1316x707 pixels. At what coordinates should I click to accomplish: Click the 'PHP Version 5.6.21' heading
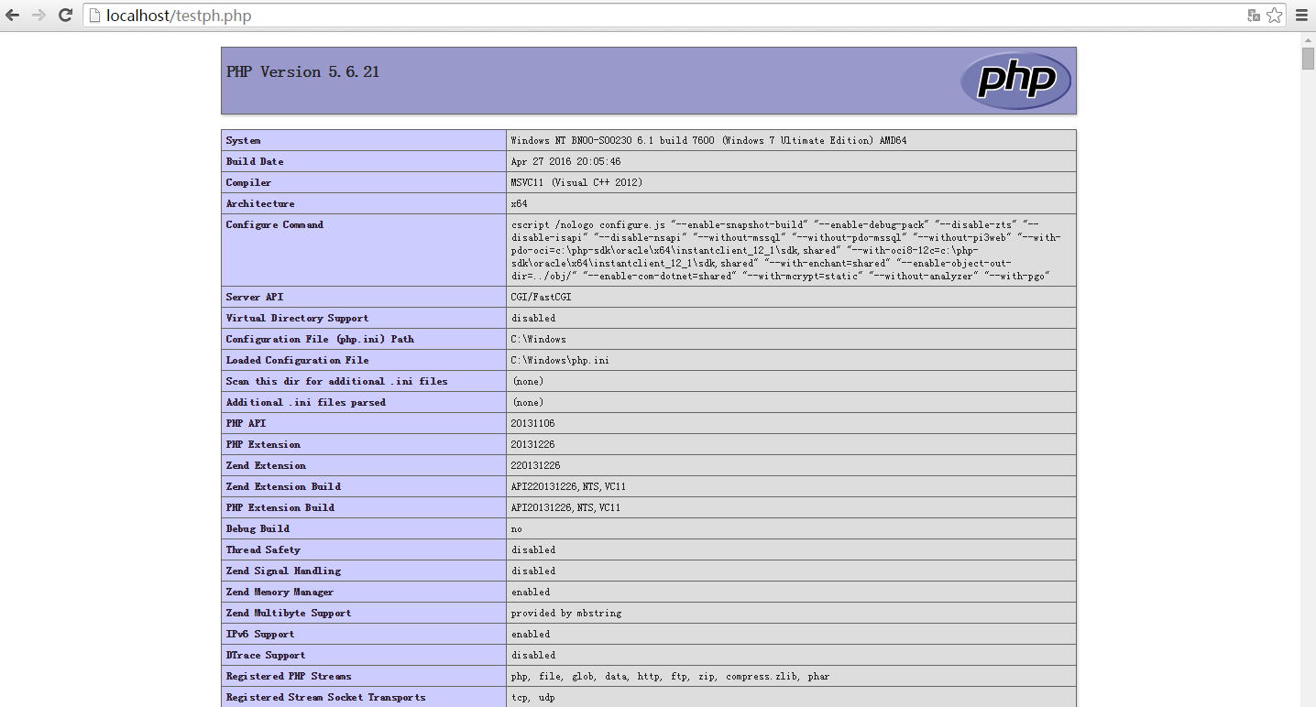(303, 71)
